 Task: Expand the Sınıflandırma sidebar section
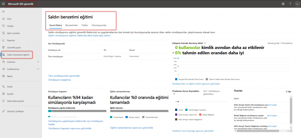[x=38, y=69]
